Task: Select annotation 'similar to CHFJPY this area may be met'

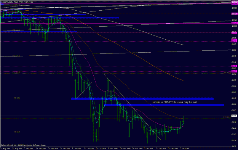Action: click(x=174, y=102)
